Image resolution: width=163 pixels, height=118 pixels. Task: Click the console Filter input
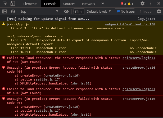point(79,11)
